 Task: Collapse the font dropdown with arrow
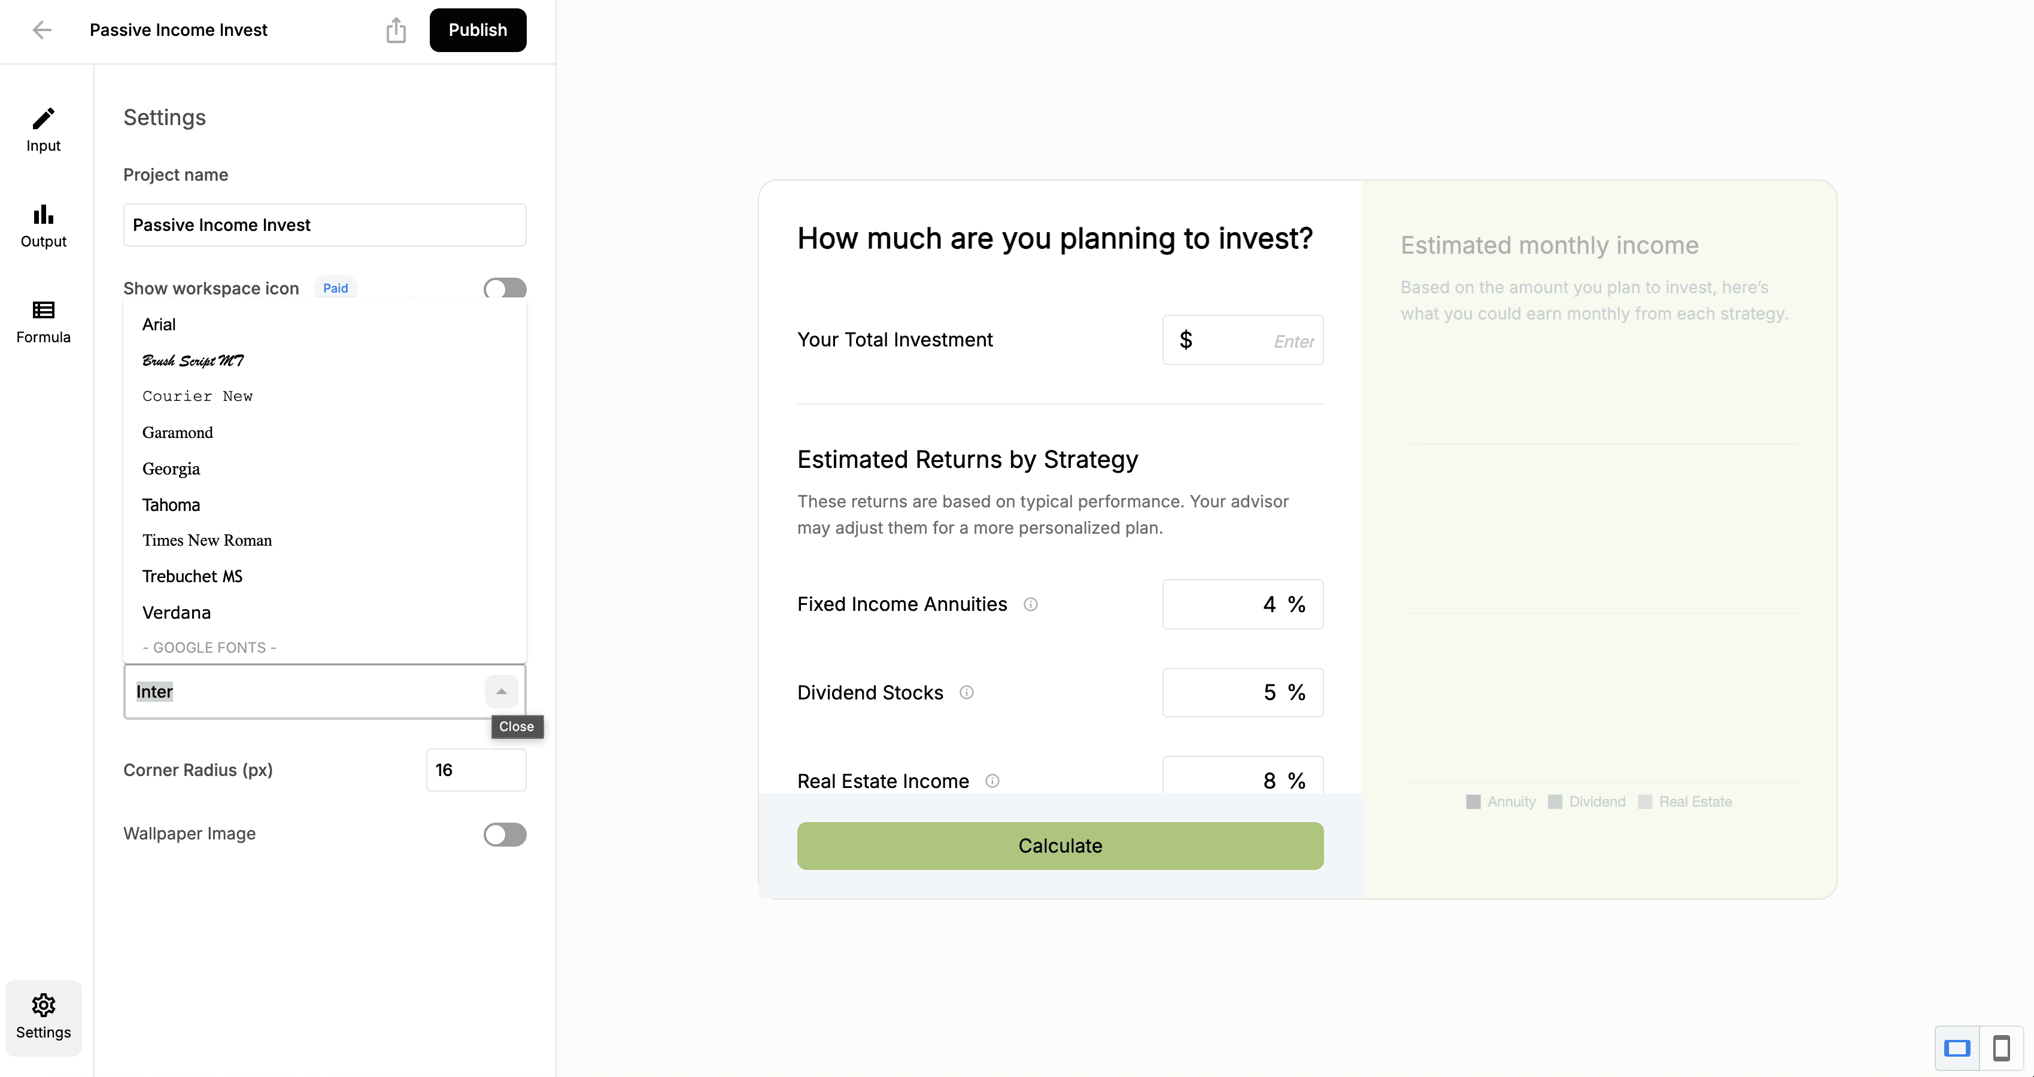coord(502,691)
